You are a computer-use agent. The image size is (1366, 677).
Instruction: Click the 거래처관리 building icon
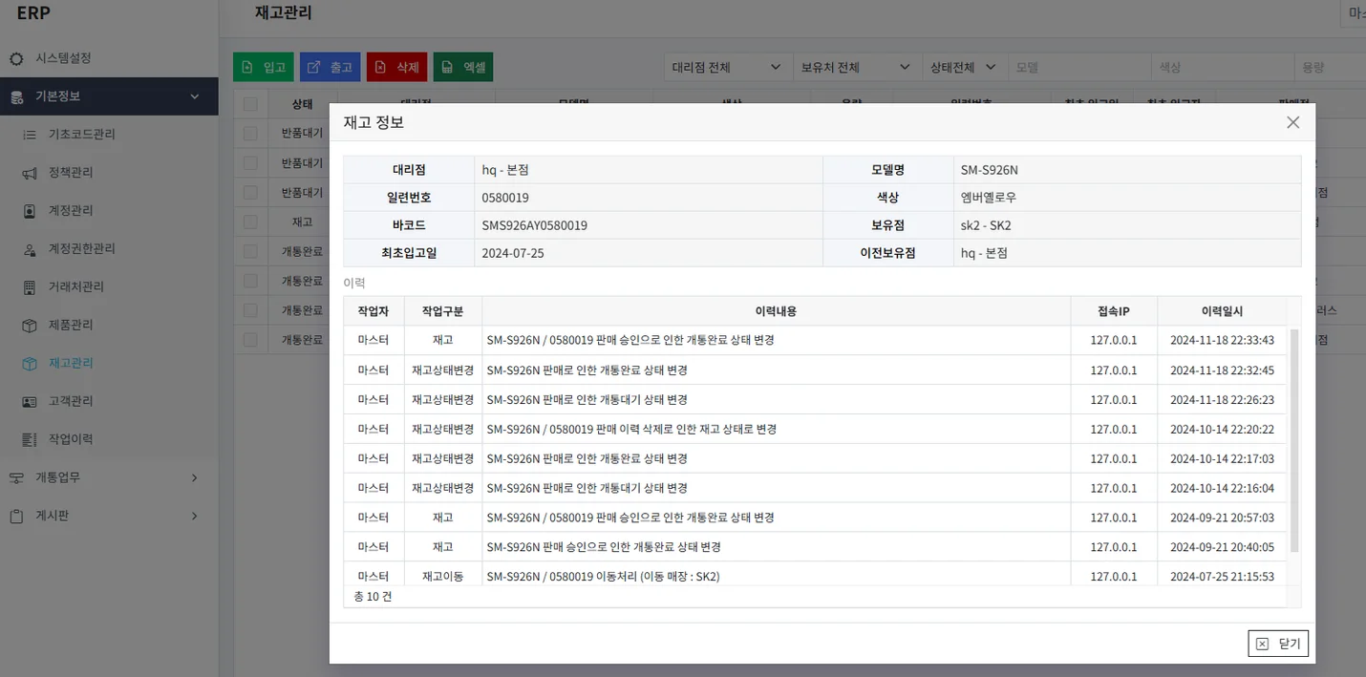click(30, 287)
